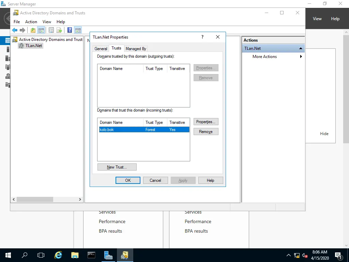Open Task View from the taskbar
Viewport: 349px width, 262px height.
point(41,255)
